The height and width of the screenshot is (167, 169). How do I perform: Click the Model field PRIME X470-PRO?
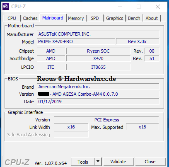click(x=76, y=41)
